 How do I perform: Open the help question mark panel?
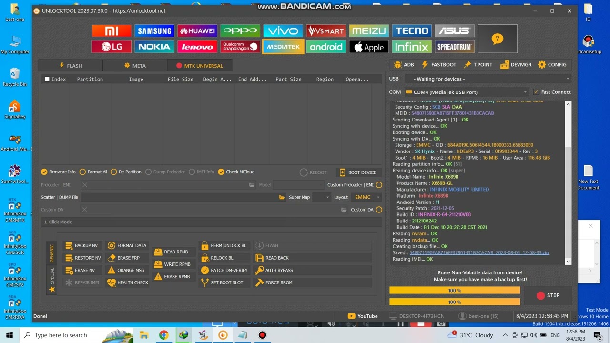click(x=498, y=39)
